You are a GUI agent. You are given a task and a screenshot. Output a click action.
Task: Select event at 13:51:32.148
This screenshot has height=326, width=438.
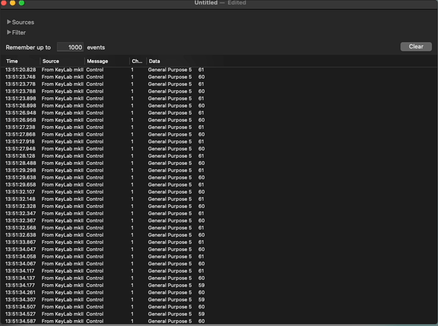219,199
